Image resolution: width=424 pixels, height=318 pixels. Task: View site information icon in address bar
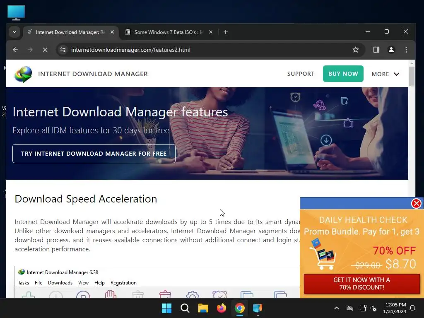(x=63, y=50)
